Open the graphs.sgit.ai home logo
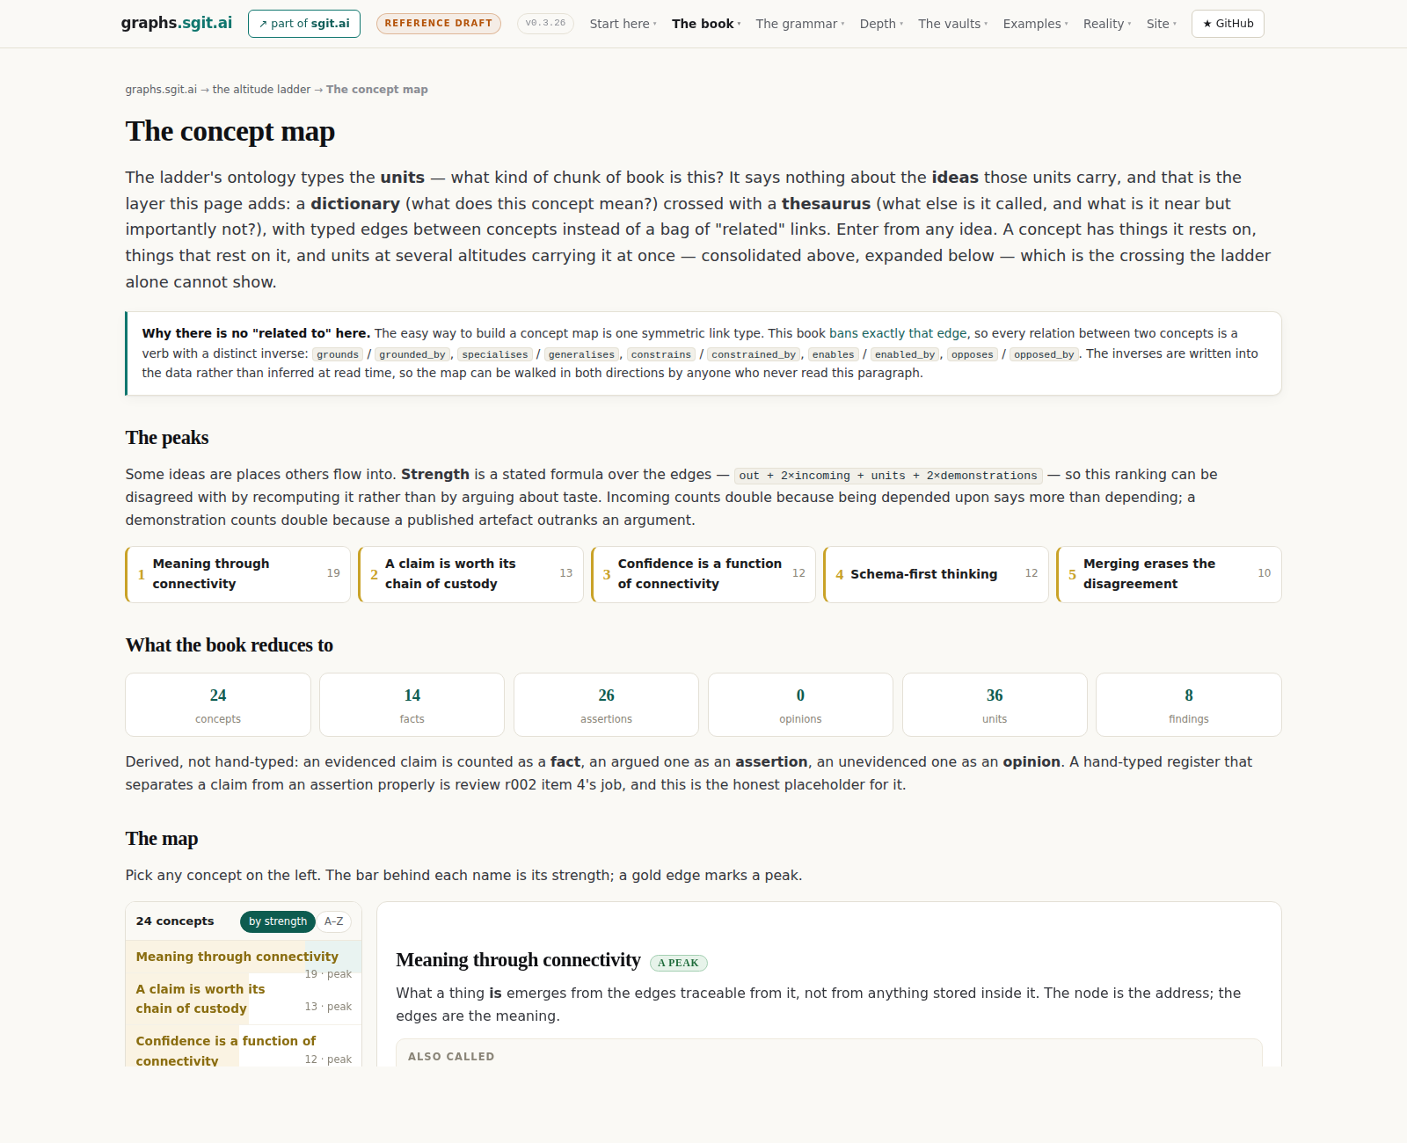Screen dimensions: 1407x1143 [177, 23]
